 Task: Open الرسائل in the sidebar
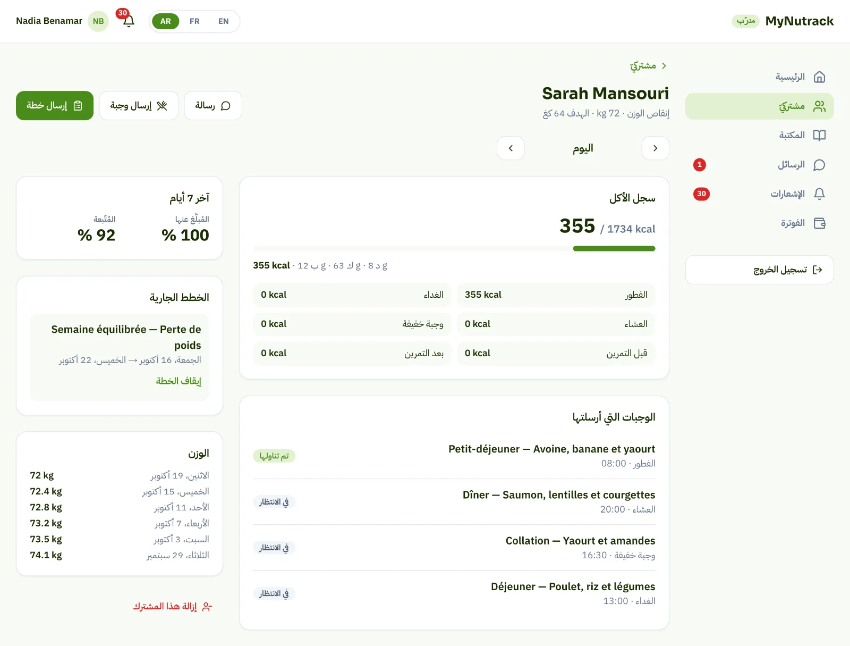click(x=760, y=165)
